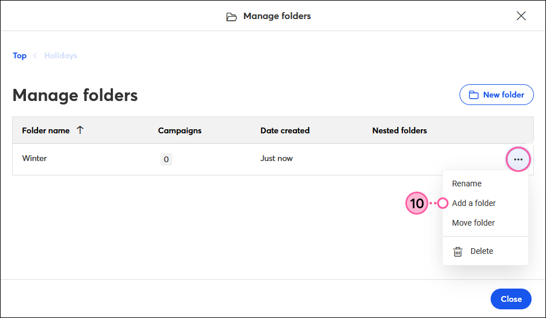Click the Nested folders column header
This screenshot has width=546, height=318.
tap(400, 130)
